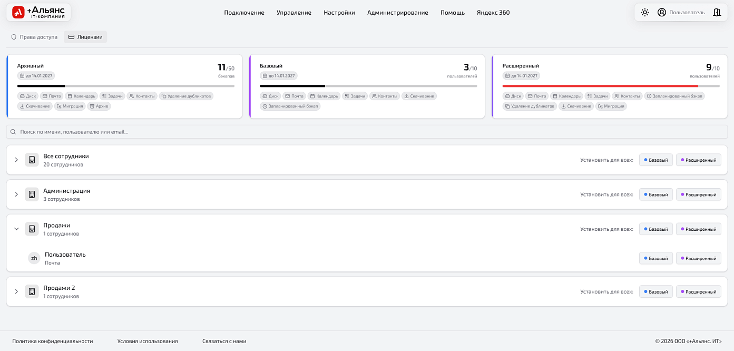
Task: Click expiry date badge in Архивный card
Action: 36,76
